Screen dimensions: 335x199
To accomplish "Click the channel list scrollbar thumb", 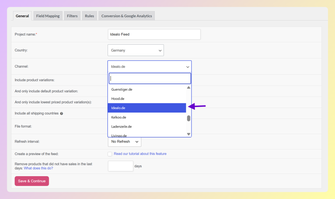I will pos(188,118).
